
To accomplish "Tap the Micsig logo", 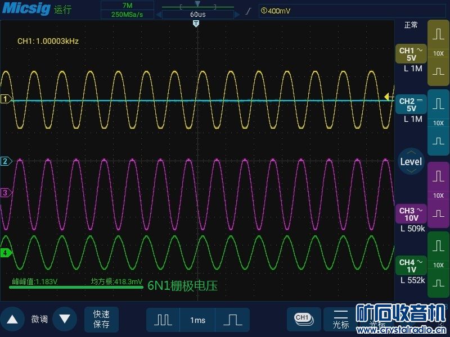I will (26, 8).
